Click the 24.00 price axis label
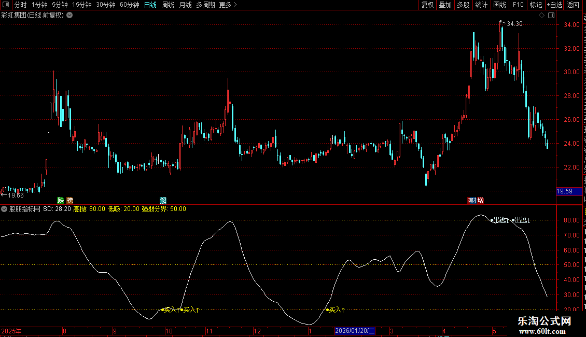 pos(572,144)
